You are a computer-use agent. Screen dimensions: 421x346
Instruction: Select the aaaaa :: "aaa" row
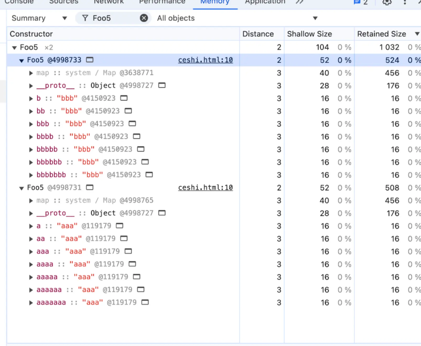214,277
